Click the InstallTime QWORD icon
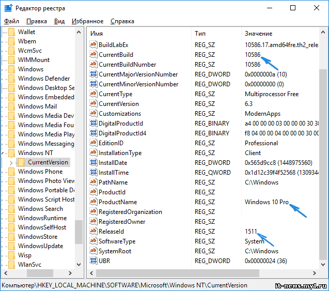The width and height of the screenshot is (329, 291). [93, 172]
